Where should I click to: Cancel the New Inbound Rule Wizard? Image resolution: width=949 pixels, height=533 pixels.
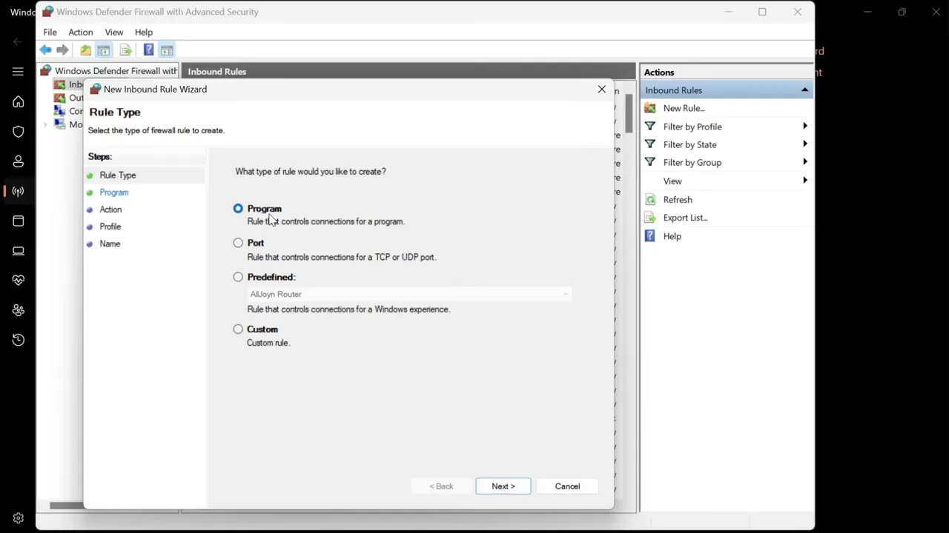(x=568, y=486)
